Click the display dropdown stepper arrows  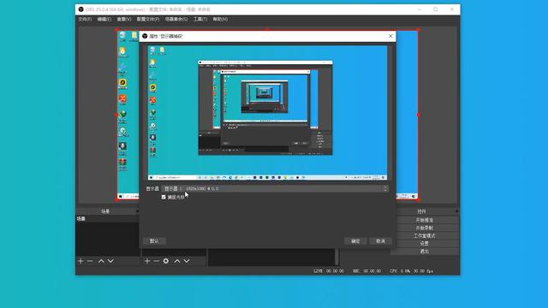click(385, 188)
